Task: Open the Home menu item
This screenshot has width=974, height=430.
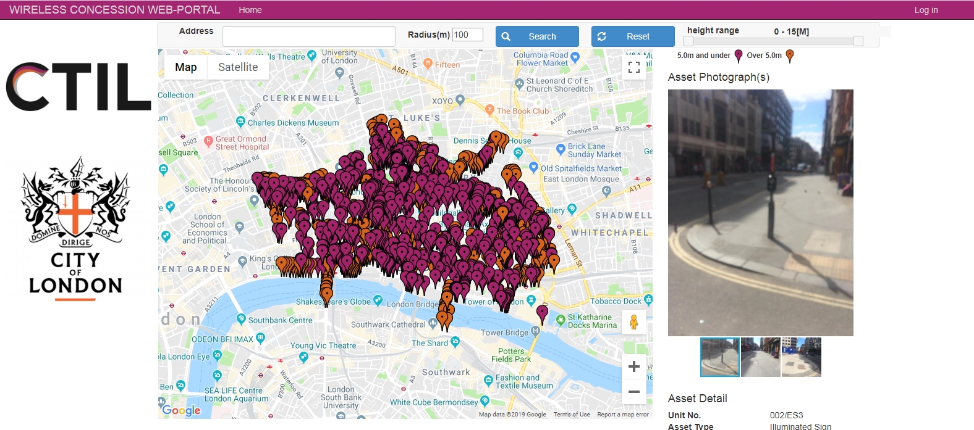Action: (x=250, y=10)
